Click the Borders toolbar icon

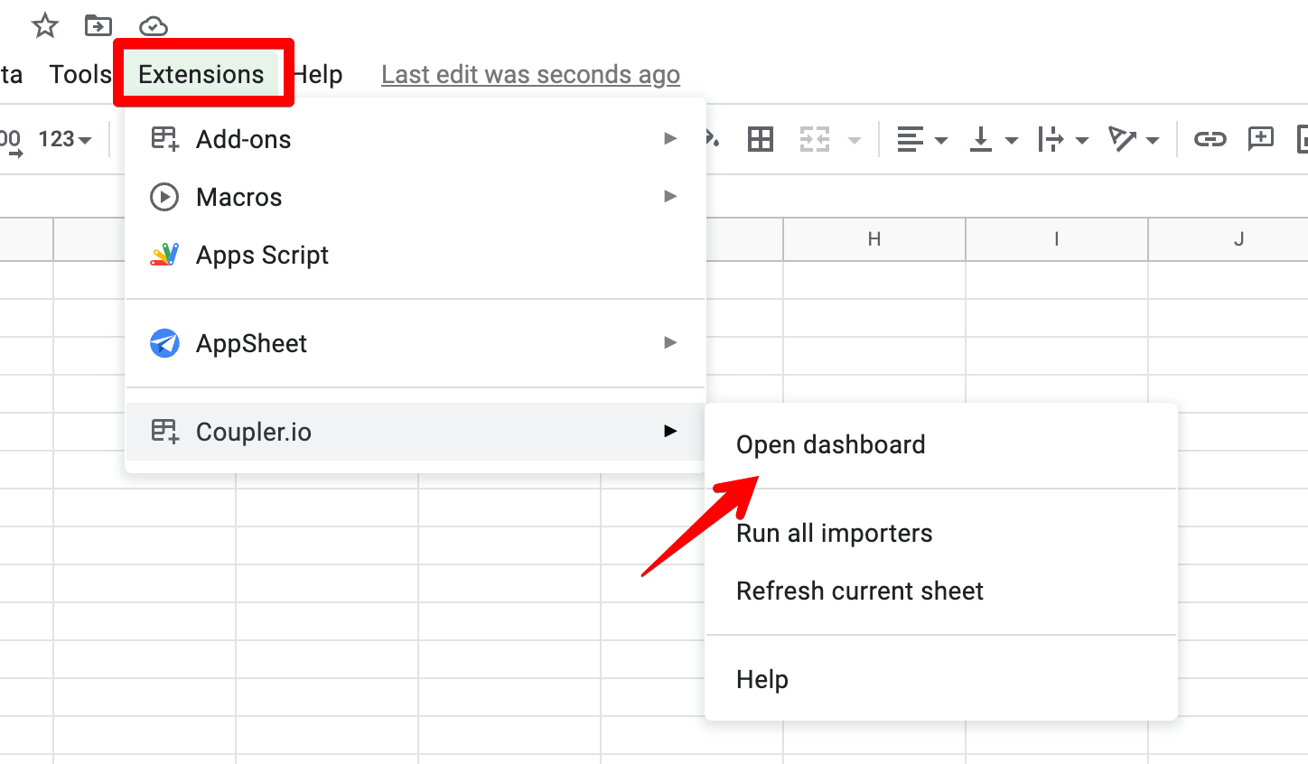click(761, 139)
